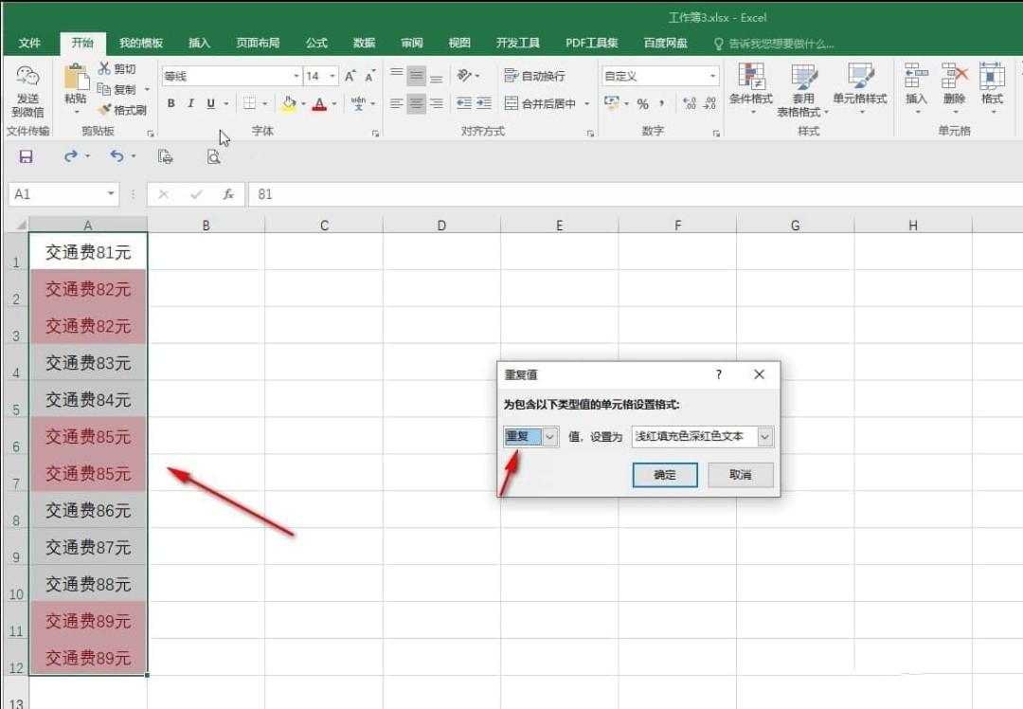The height and width of the screenshot is (709, 1023).
Task: Click the 取消 button in dialog
Action: tap(741, 475)
